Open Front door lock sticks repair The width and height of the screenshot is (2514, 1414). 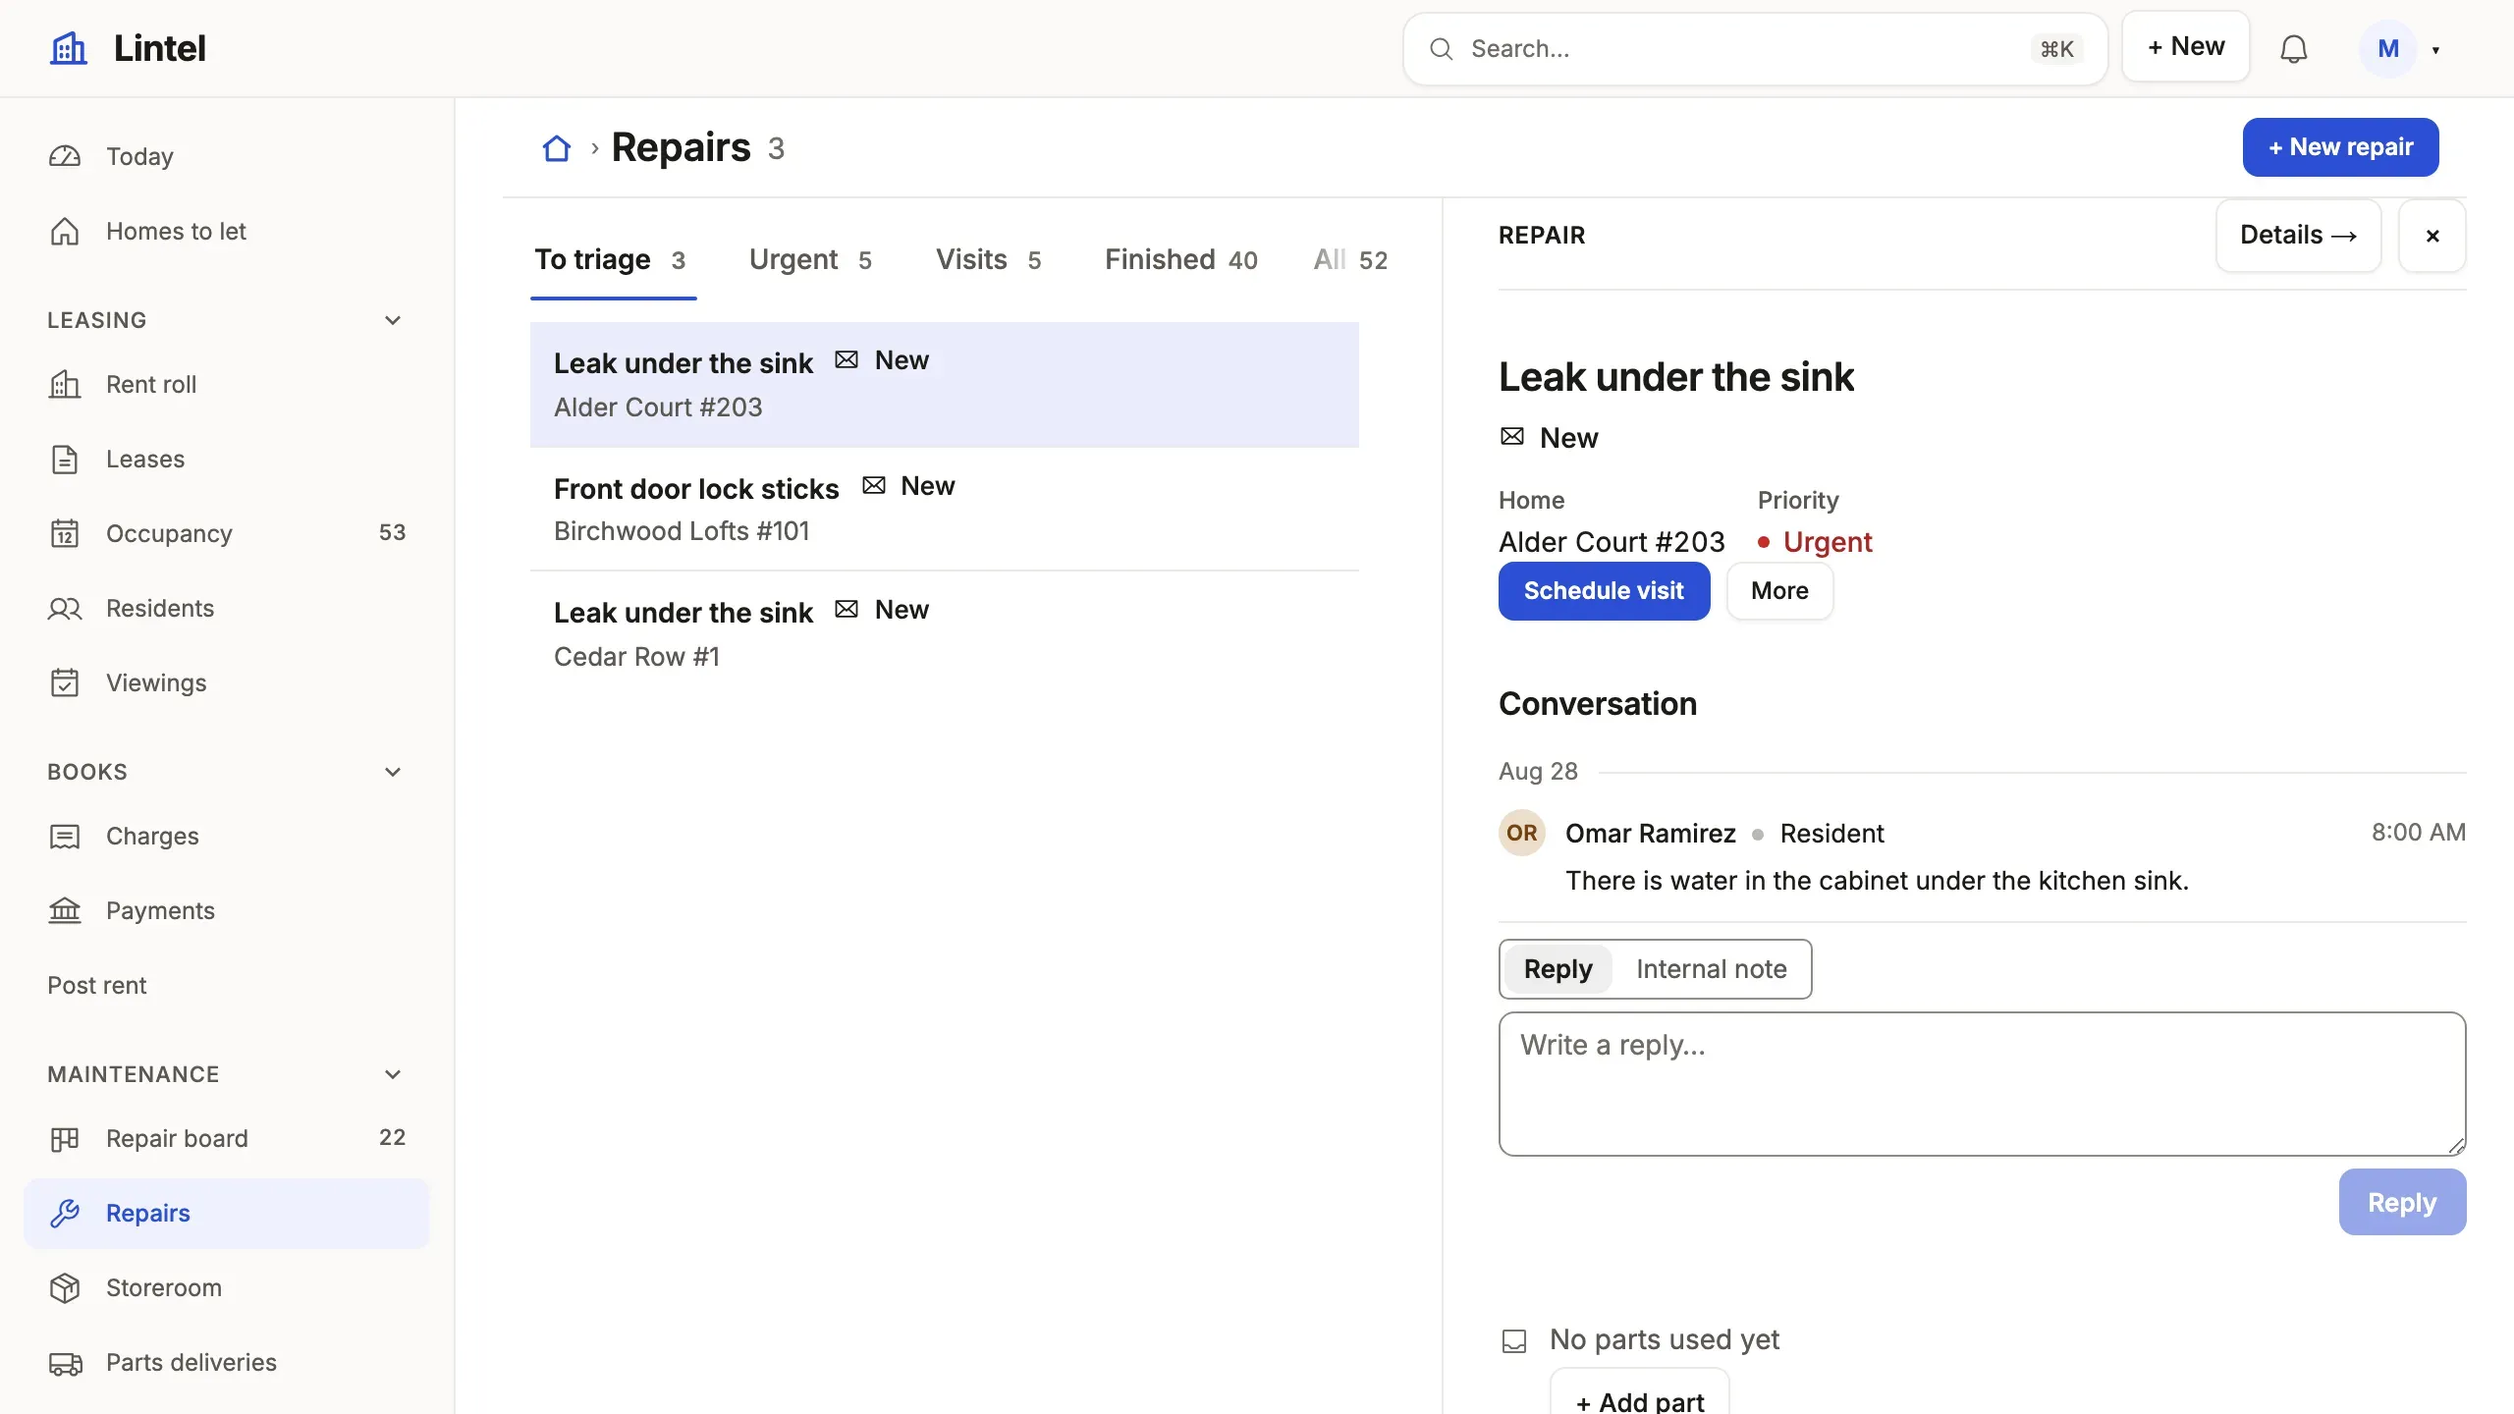944,509
